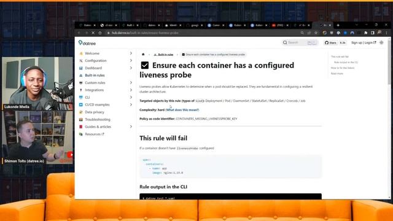The height and width of the screenshot is (221, 393).
Task: Click the browser home button
Action: click(100, 33)
